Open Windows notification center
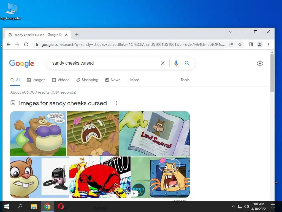 click(273, 206)
